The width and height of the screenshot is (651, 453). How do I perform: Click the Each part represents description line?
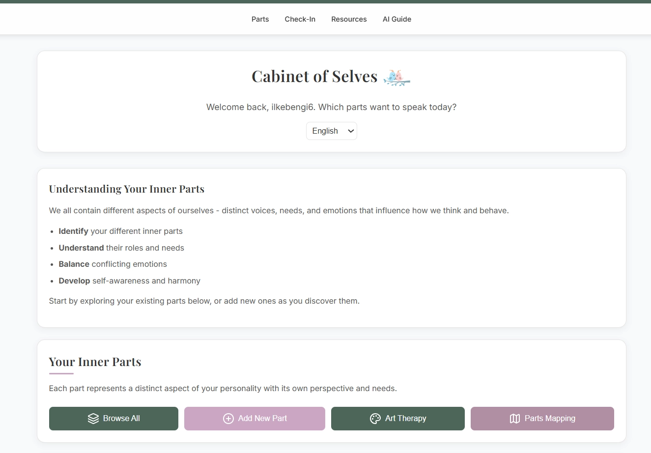pyautogui.click(x=223, y=389)
